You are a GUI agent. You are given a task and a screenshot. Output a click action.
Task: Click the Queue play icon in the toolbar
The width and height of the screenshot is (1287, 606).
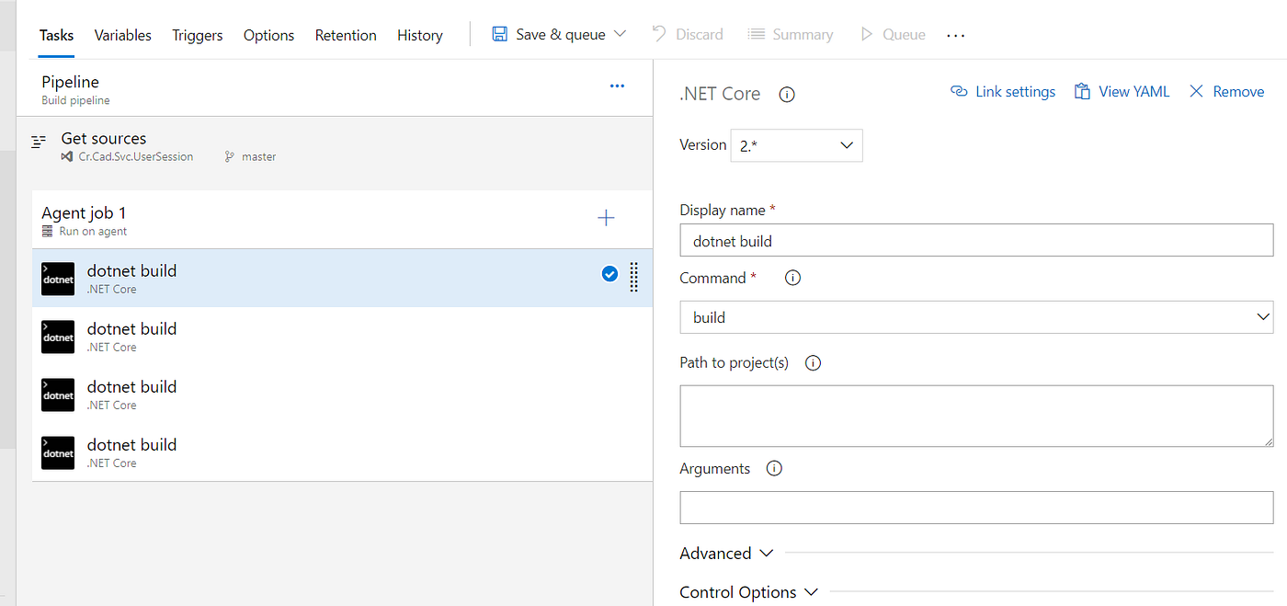pos(865,34)
